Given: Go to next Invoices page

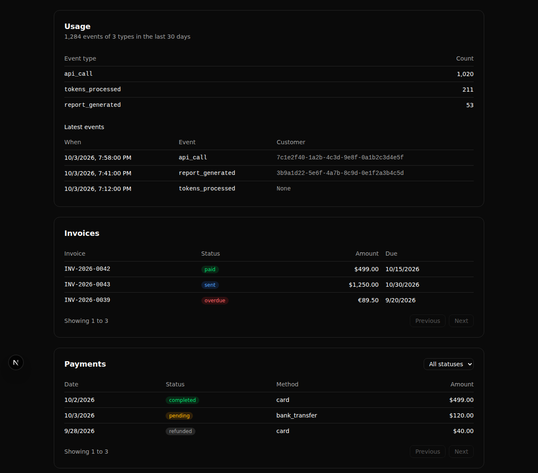Looking at the screenshot, I should pyautogui.click(x=461, y=321).
